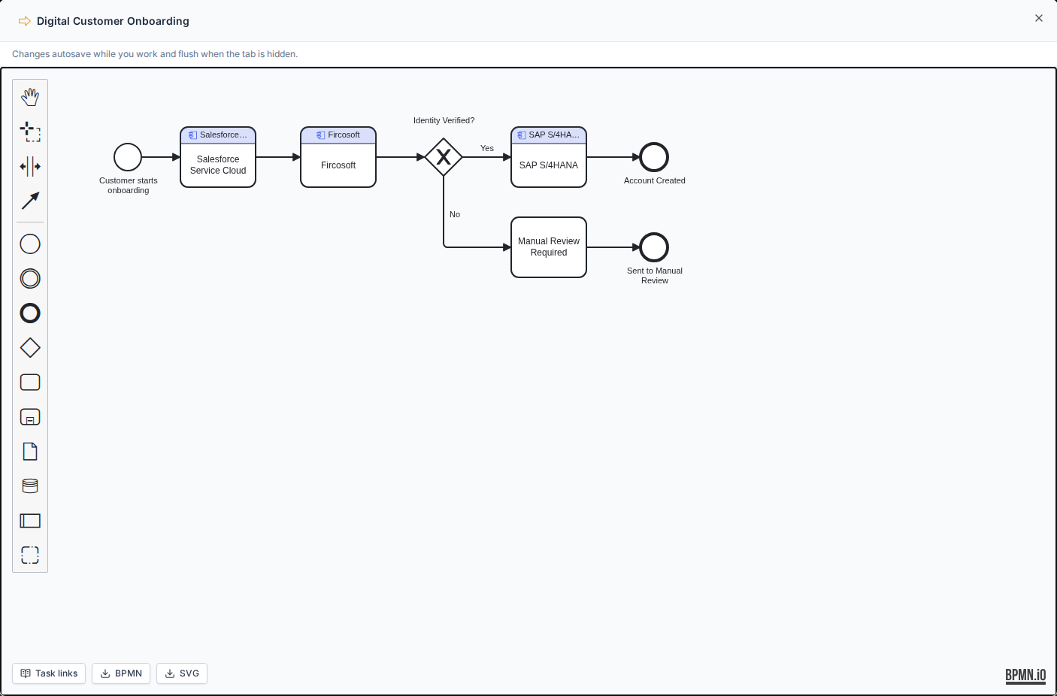Select the Create expanded Subprocess palette icon
This screenshot has width=1057, height=696.
click(x=30, y=417)
